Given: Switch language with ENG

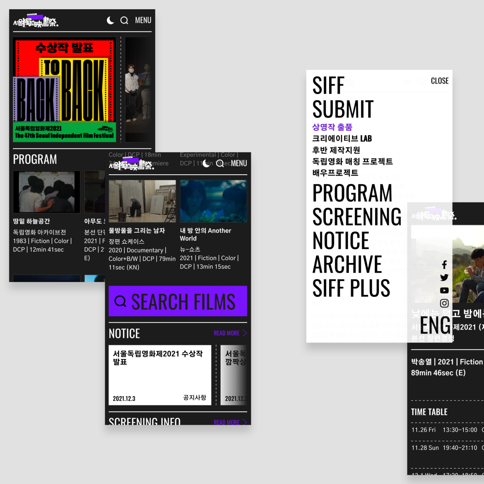Looking at the screenshot, I should point(435,325).
